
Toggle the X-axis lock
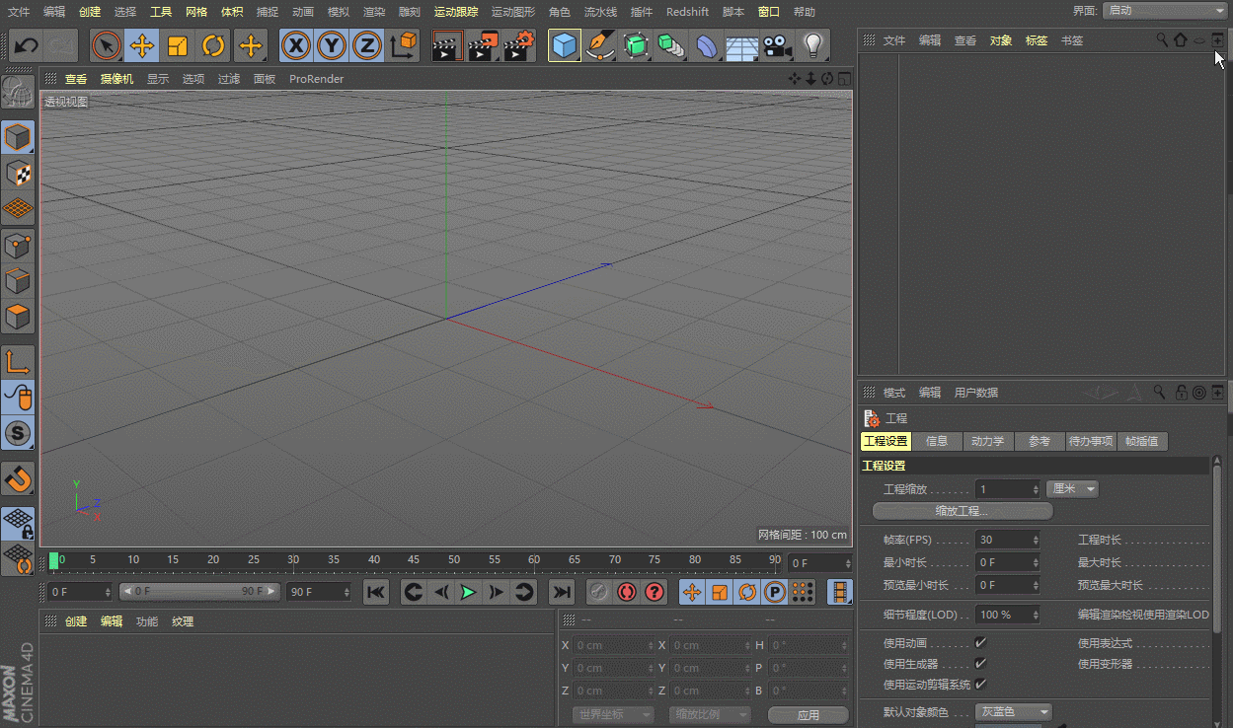tap(295, 46)
